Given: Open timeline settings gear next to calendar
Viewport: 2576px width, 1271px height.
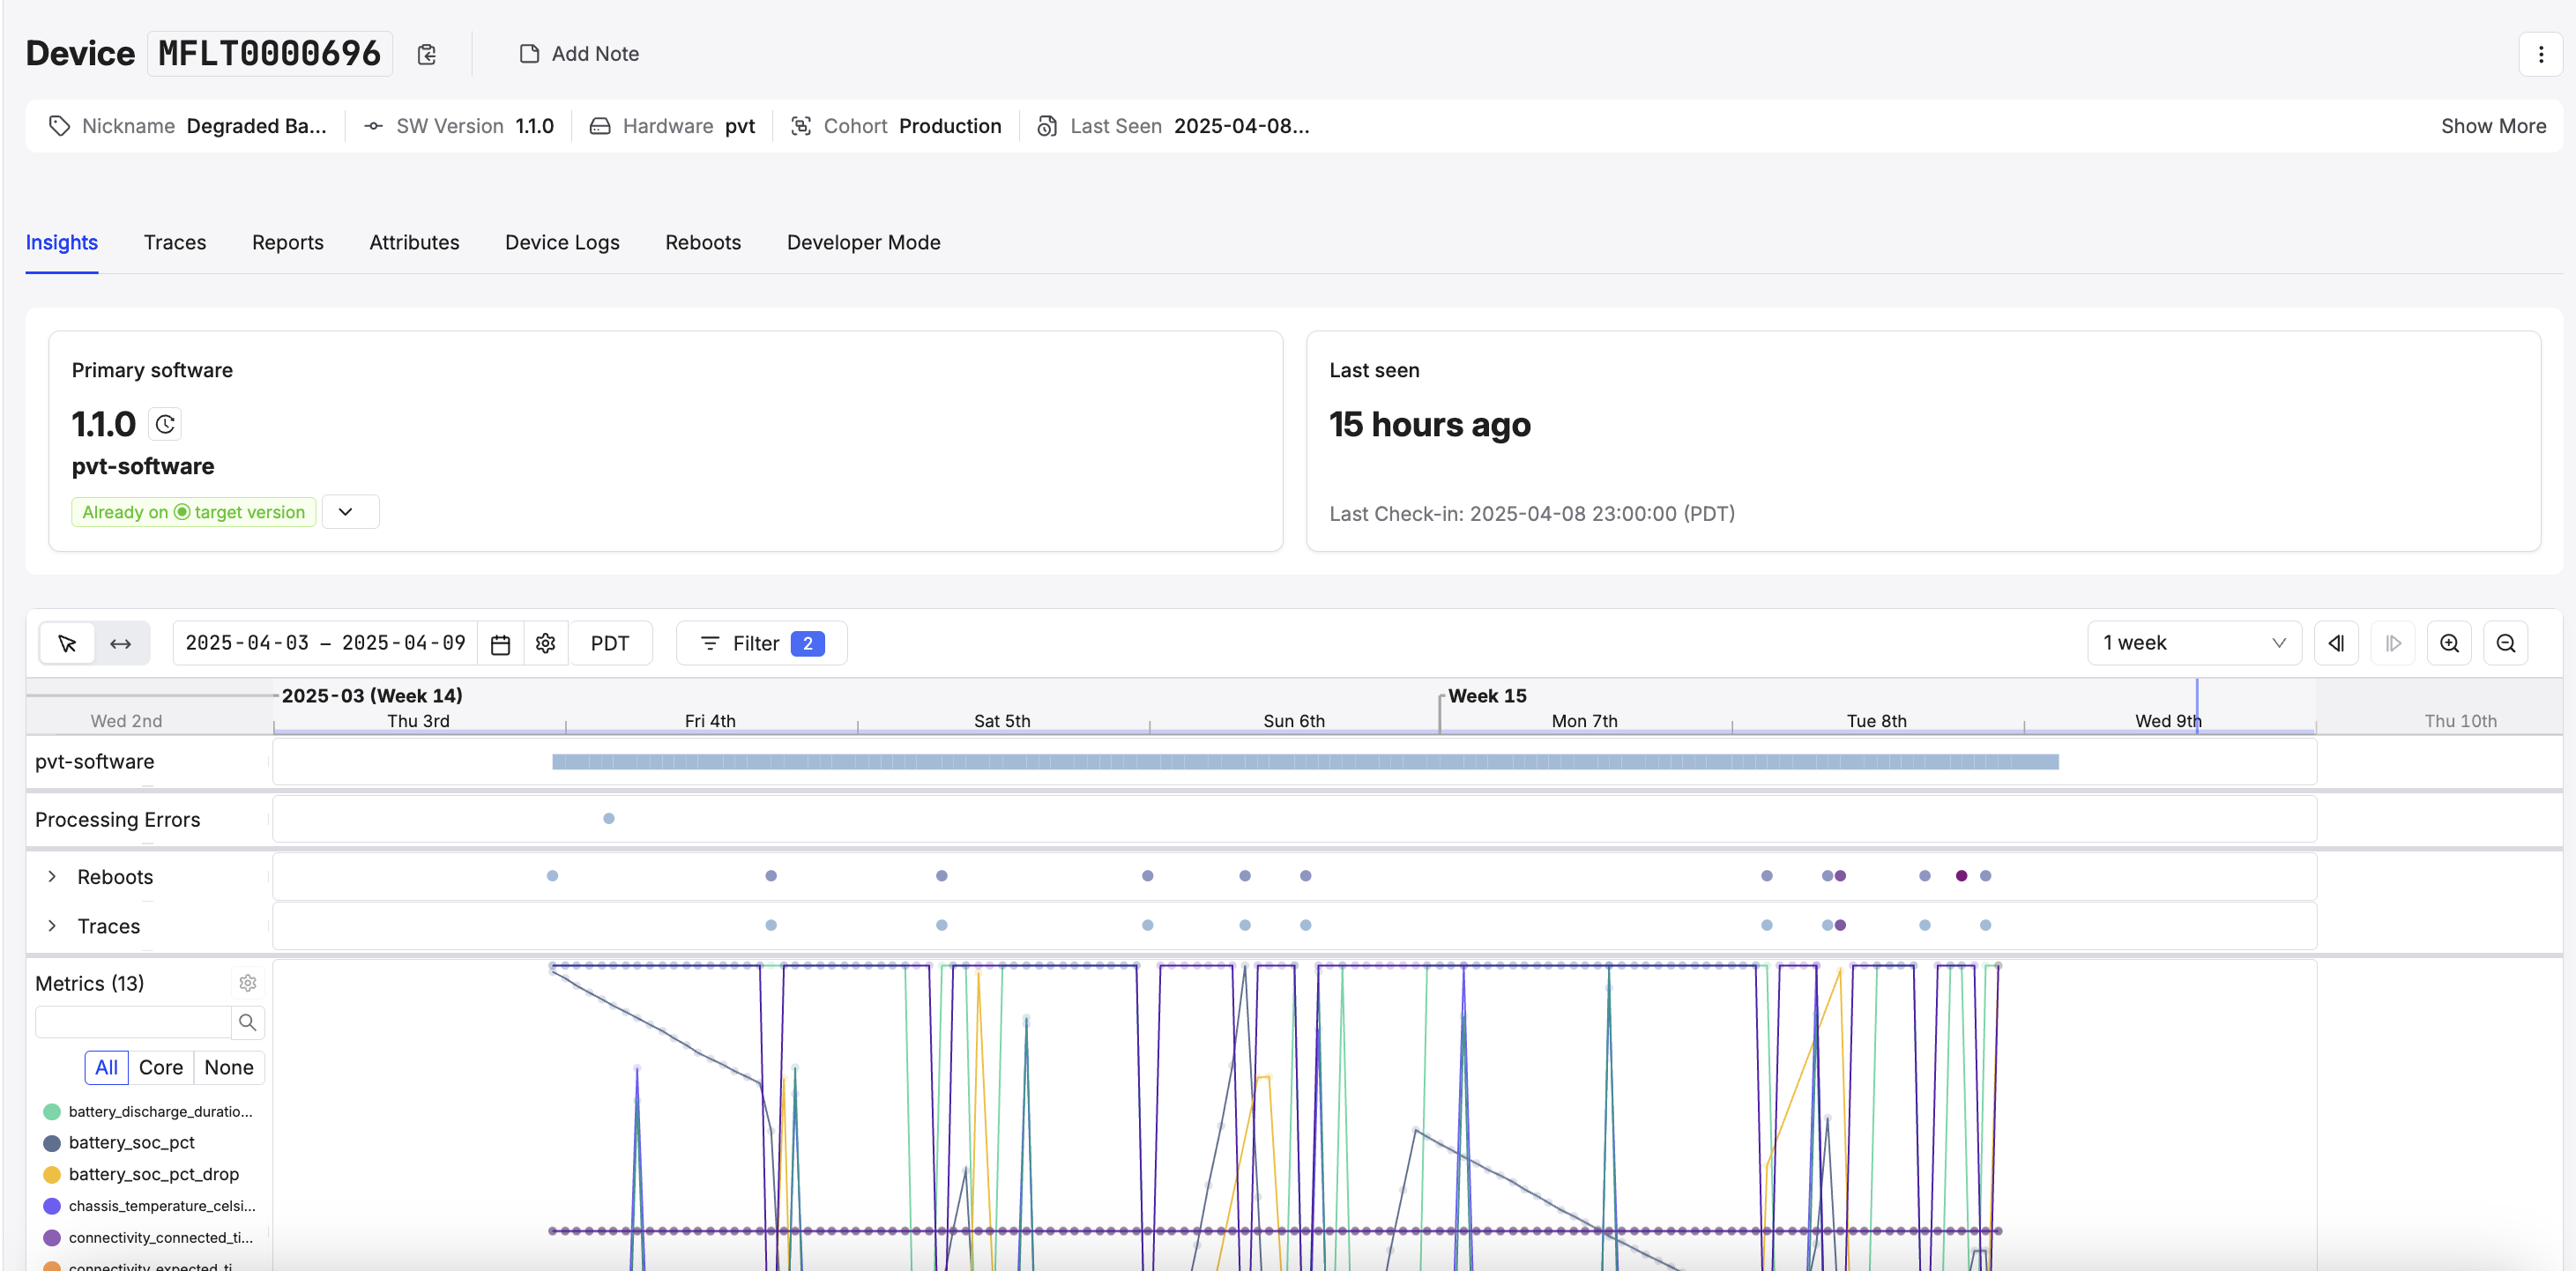Looking at the screenshot, I should [x=545, y=643].
